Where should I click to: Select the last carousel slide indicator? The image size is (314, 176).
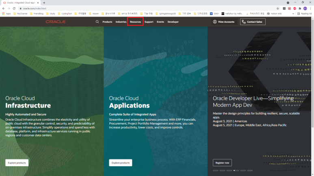tap(250, 170)
